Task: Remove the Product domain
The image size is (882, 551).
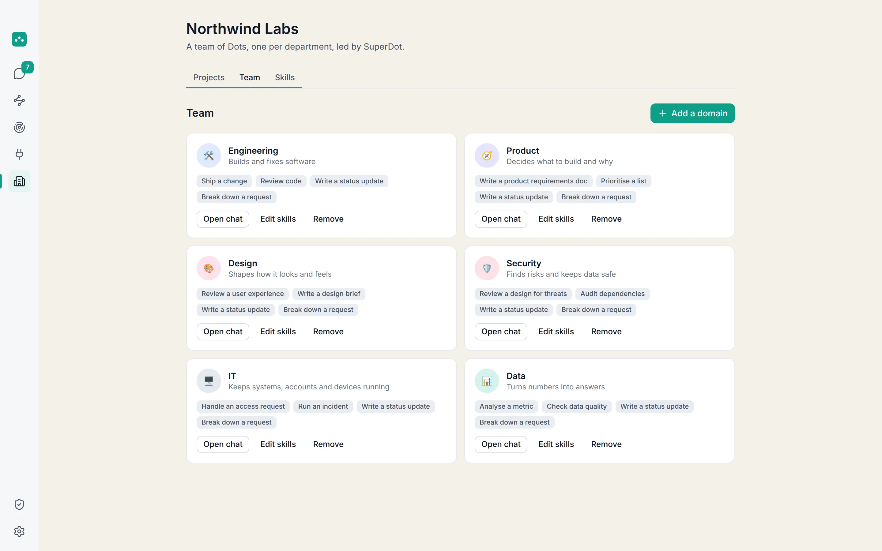Action: coord(606,219)
